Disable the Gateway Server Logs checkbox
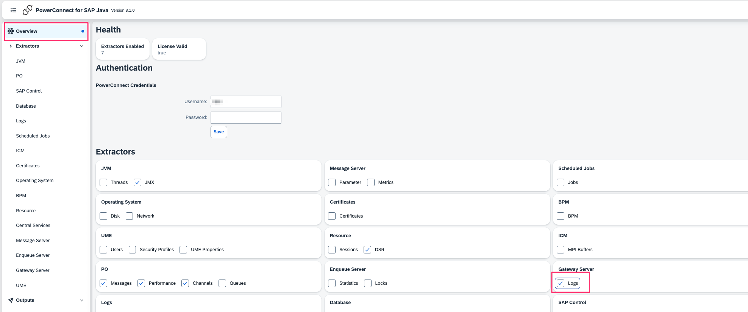The width and height of the screenshot is (748, 312). [561, 283]
